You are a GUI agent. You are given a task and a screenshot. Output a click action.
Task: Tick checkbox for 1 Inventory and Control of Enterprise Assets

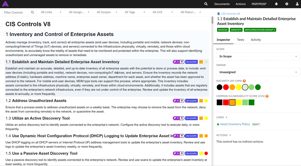coord(2,34)
